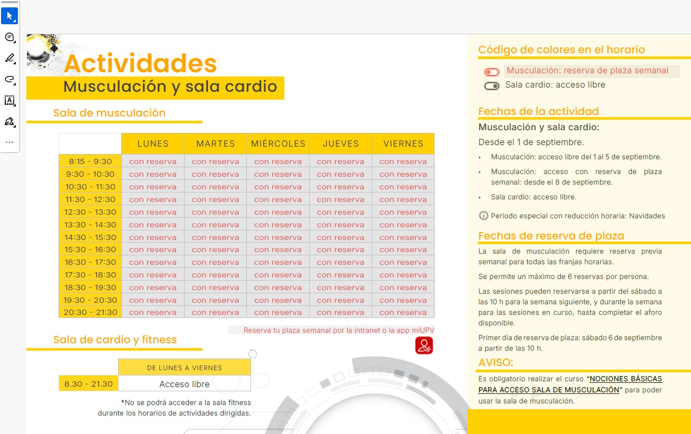Click the red Musculación toggle symbol

point(492,72)
